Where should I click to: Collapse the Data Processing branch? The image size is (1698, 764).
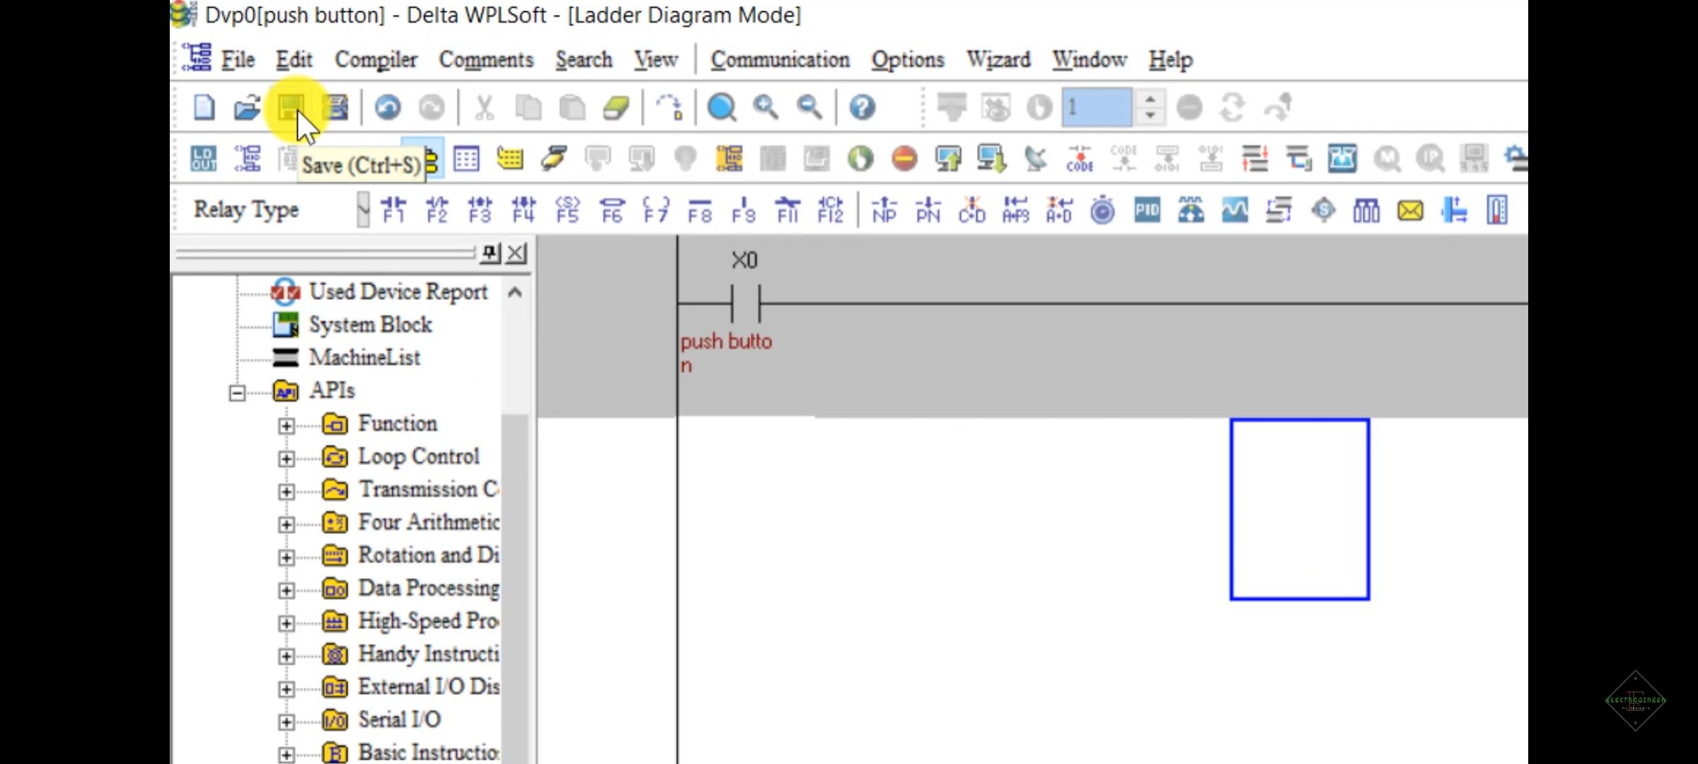tap(286, 589)
